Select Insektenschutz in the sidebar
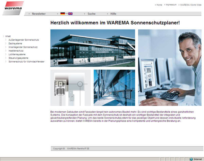The height and width of the screenshot is (161, 204). coord(17,51)
